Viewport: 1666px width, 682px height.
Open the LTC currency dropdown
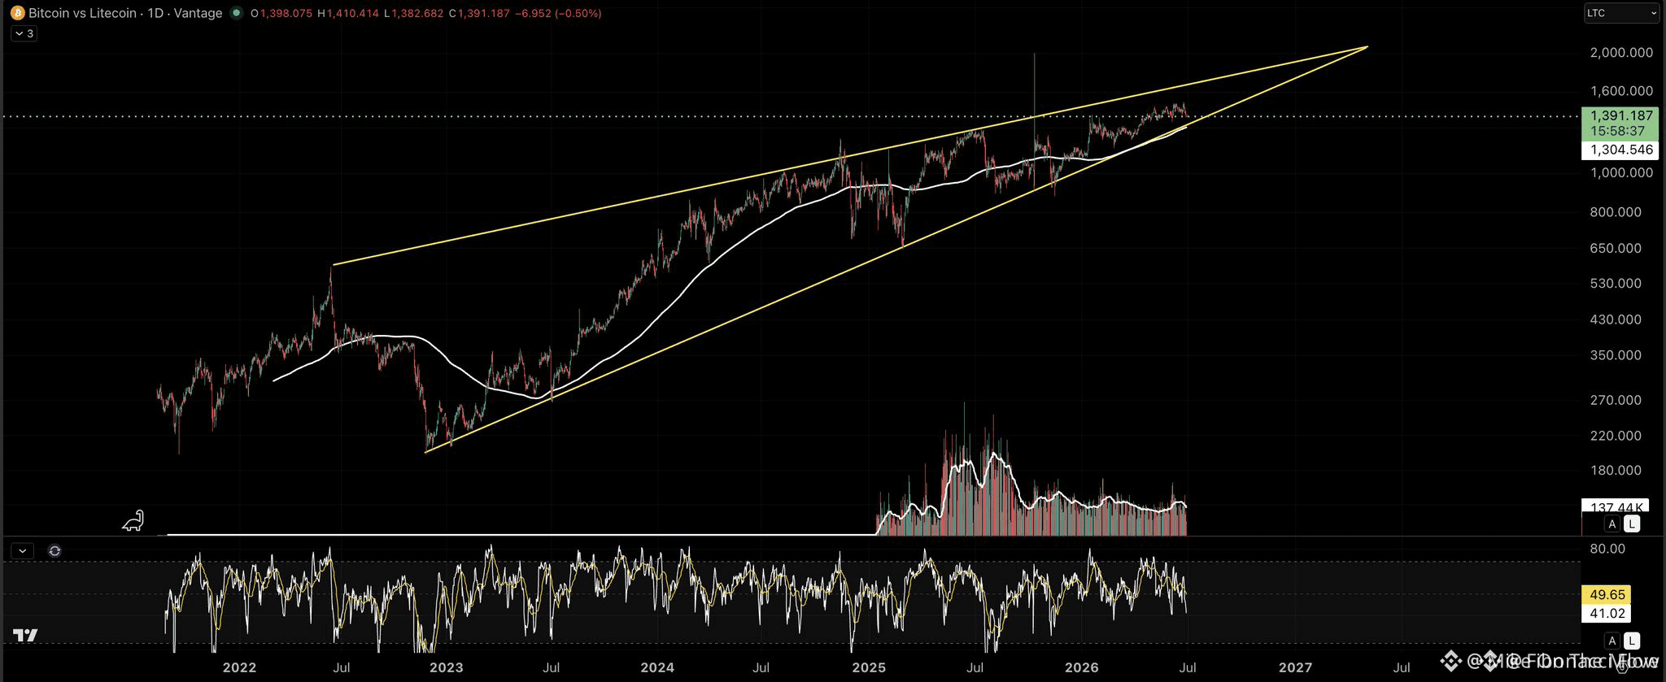1621,13
